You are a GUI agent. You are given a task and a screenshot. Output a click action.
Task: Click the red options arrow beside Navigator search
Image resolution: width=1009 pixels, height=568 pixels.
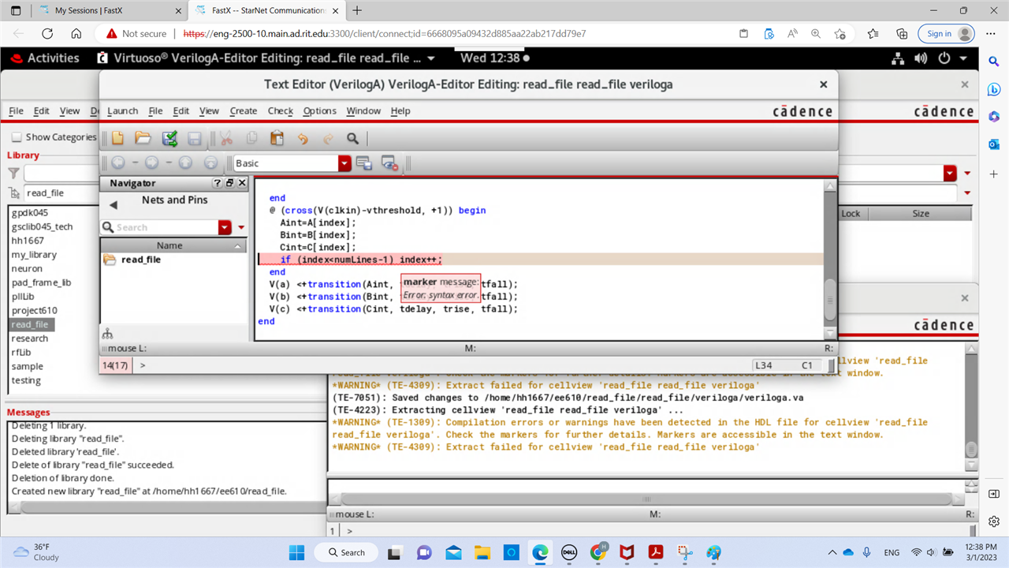click(x=241, y=227)
